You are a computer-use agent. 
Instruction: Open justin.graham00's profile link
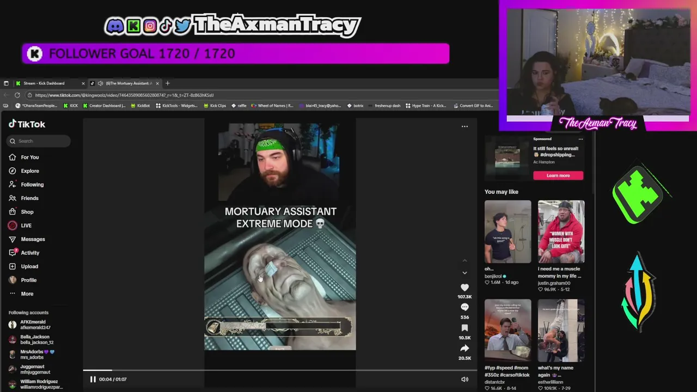tap(554, 283)
